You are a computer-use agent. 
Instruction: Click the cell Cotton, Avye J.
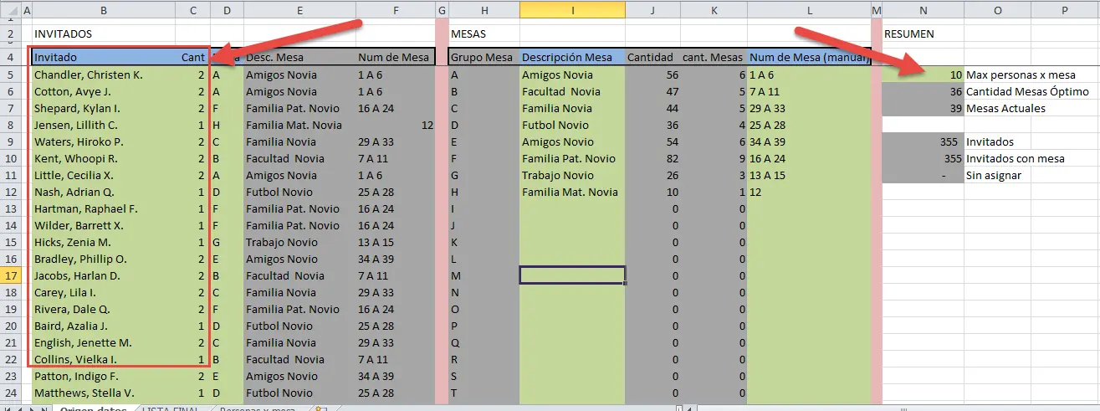(104, 91)
